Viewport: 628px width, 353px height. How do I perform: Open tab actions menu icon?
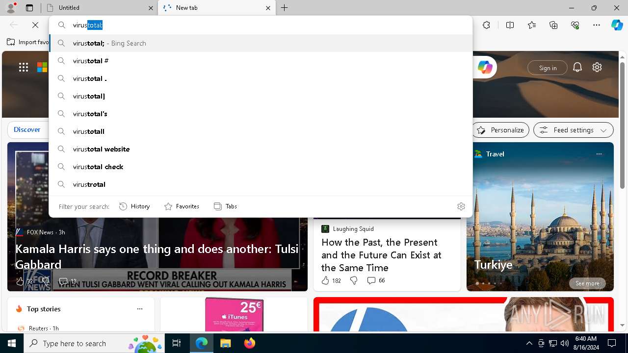click(29, 8)
